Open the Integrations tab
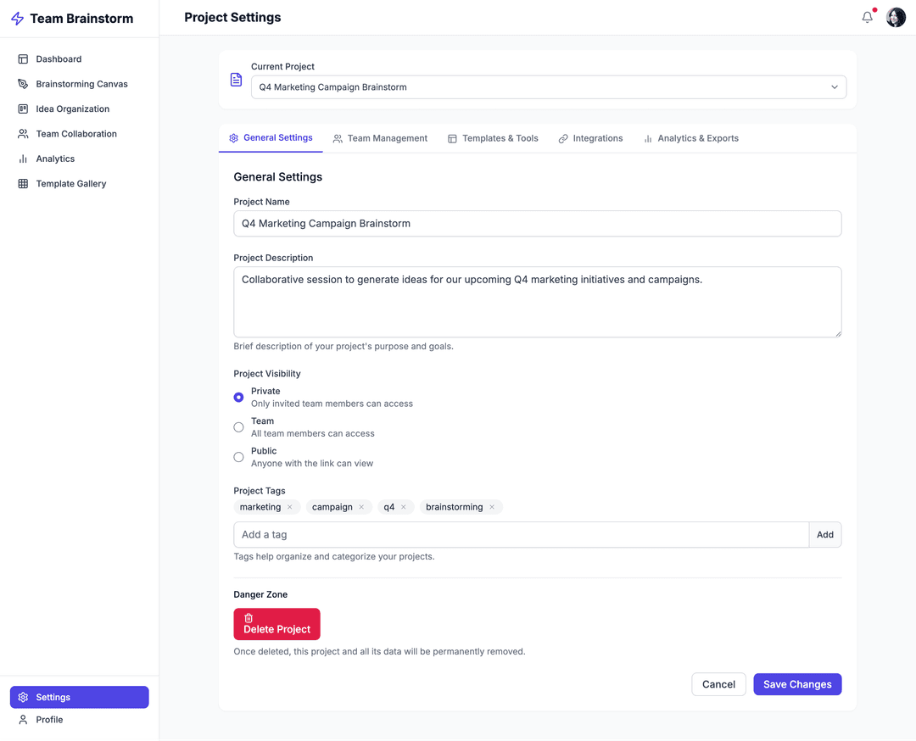916x741 pixels. (590, 138)
